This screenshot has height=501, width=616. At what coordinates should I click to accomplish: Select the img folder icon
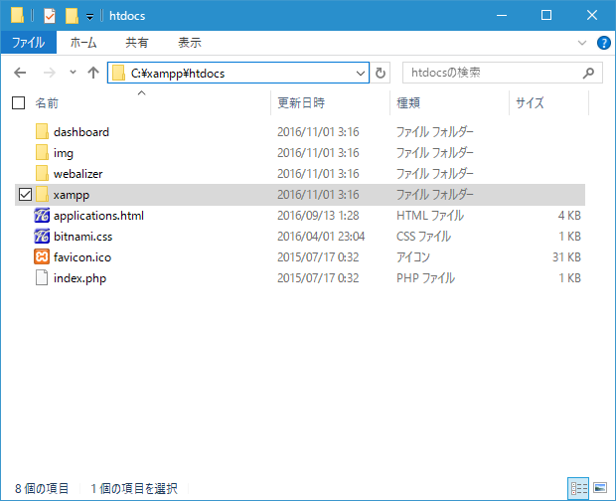pyautogui.click(x=42, y=152)
